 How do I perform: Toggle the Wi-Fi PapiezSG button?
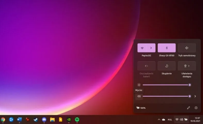142,48
